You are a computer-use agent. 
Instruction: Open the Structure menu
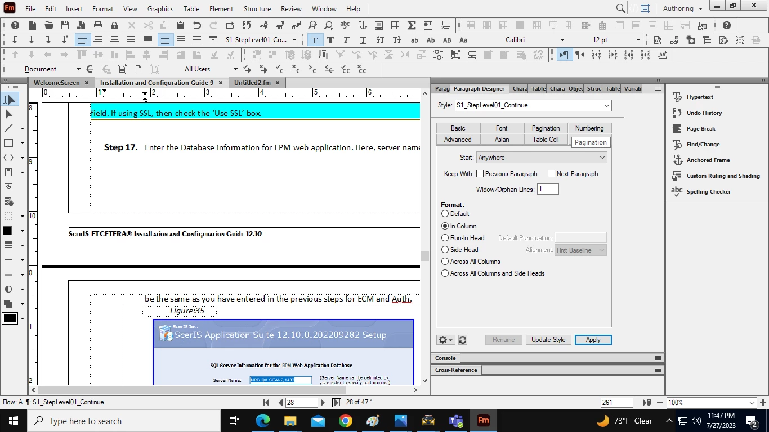[x=257, y=8]
